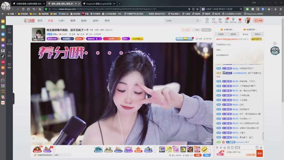Click the Douyu logo in the header
This screenshot has width=284, height=160.
pos(29,21)
